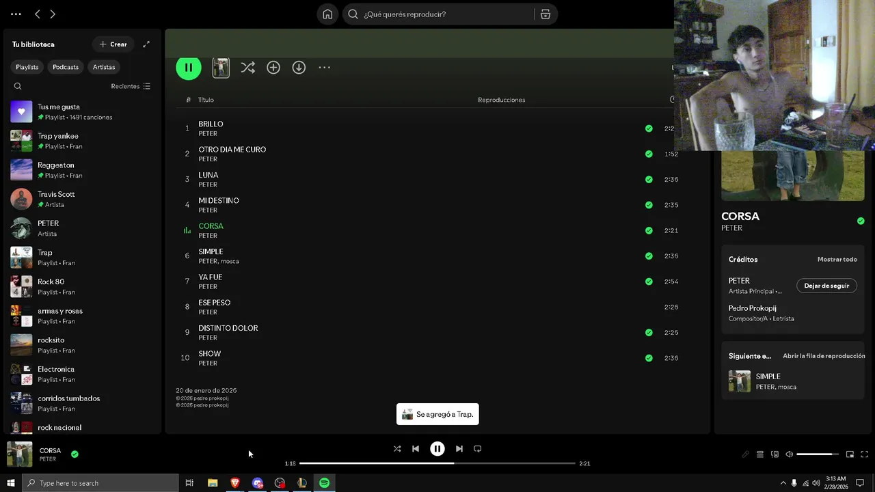The image size is (875, 492).
Task: Toggle album shuffle next to cover thumbnail
Action: (x=247, y=67)
